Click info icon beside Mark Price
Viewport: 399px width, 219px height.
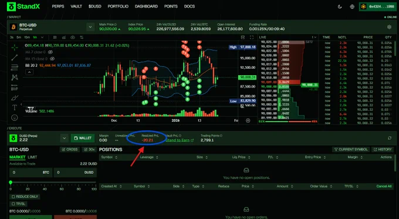pyautogui.click(x=115, y=25)
